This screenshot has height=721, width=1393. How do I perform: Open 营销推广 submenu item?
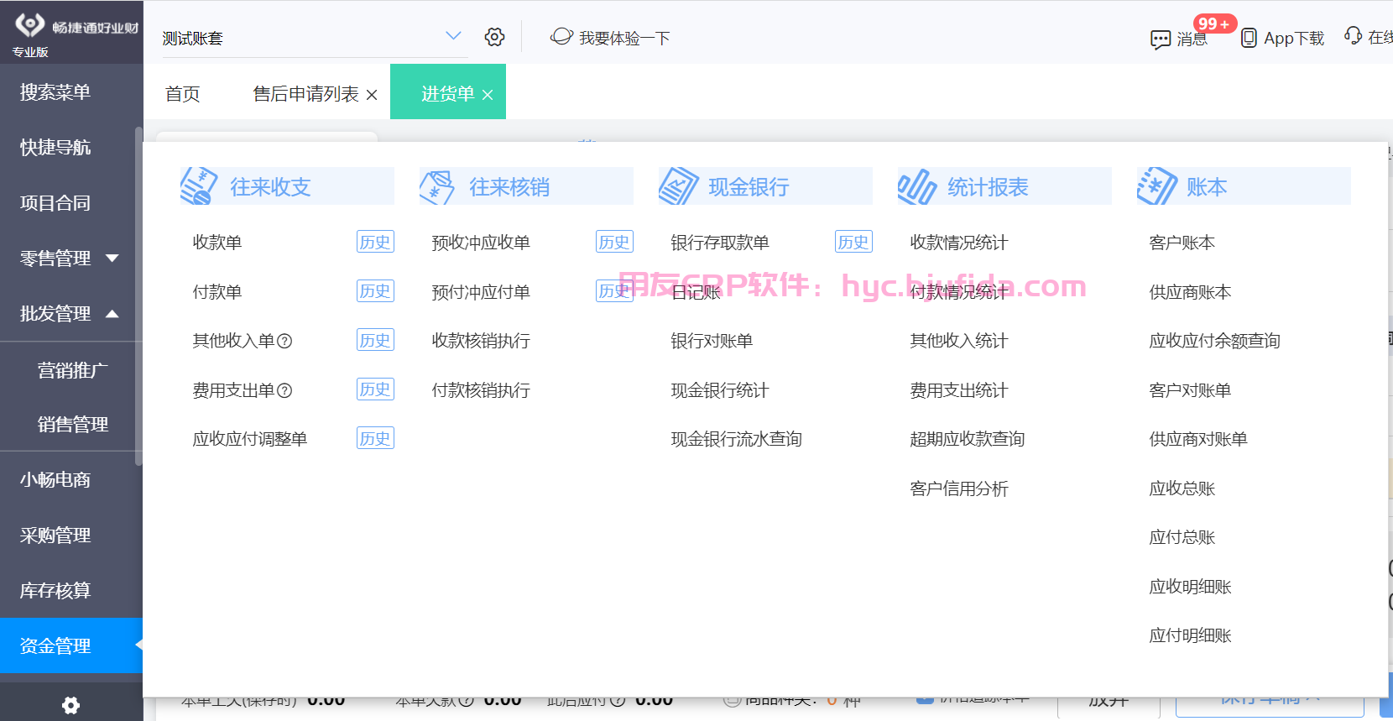point(72,370)
